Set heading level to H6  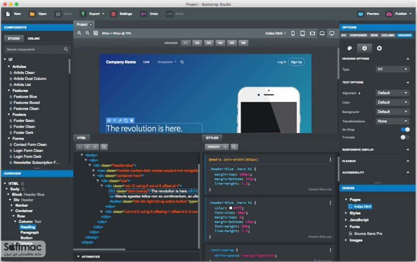pyautogui.click(x=243, y=43)
